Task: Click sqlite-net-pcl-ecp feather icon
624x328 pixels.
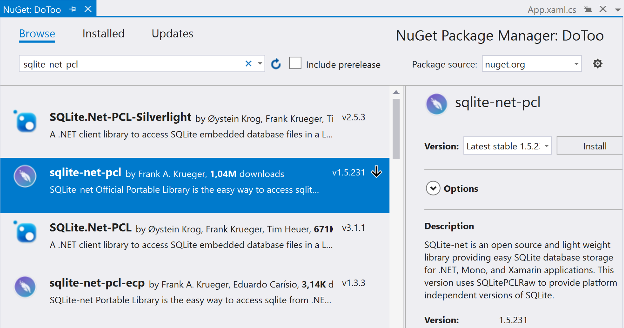Action: coord(25,286)
